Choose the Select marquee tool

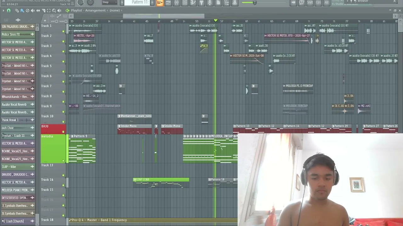tap(49, 11)
